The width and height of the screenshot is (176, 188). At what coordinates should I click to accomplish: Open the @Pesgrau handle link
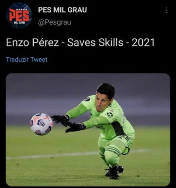click(55, 22)
